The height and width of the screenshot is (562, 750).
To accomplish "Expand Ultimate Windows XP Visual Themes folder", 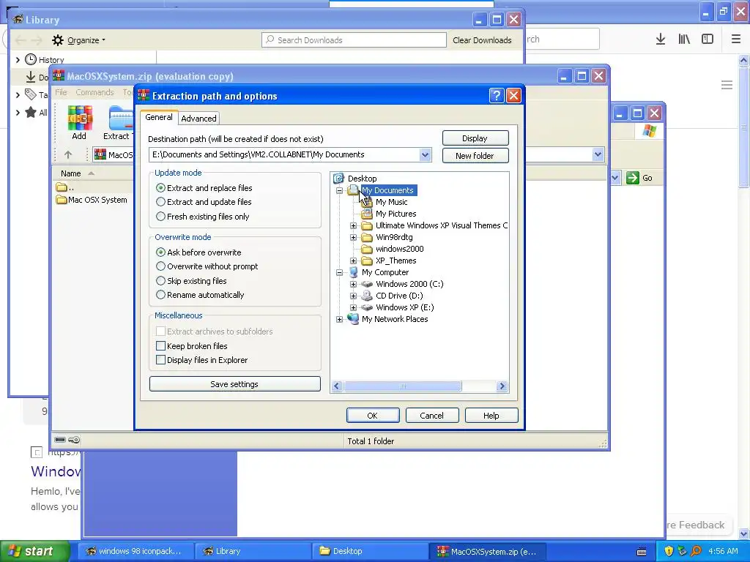I will coord(354,225).
